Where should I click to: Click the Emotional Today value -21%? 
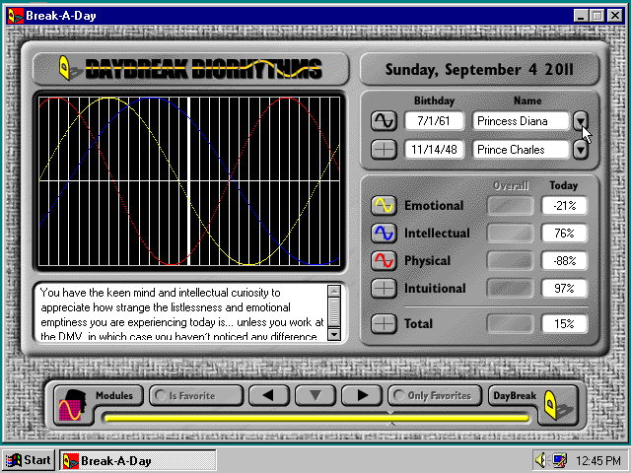[564, 206]
